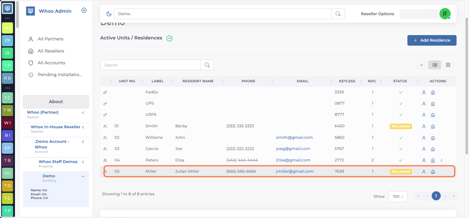Open the BI workspace in the left dock
This screenshot has width=469, height=218.
[x=7, y=135]
